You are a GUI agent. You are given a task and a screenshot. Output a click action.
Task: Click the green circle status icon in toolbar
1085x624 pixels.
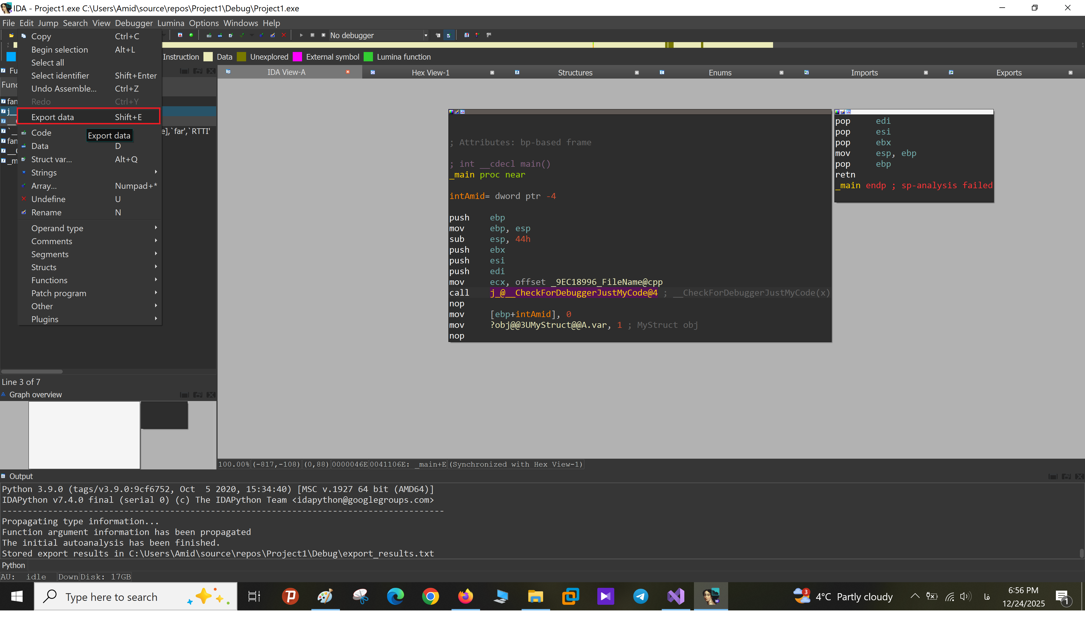[x=191, y=35]
